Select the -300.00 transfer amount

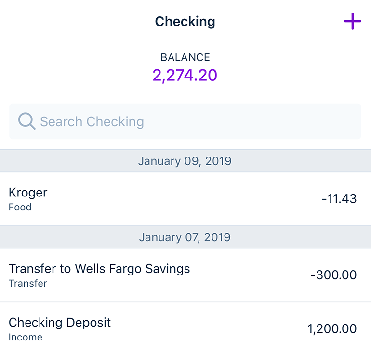pyautogui.click(x=333, y=275)
